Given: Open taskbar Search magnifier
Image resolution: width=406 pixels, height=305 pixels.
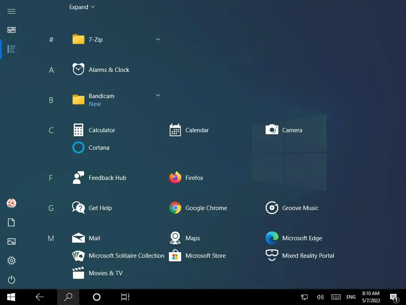Looking at the screenshot, I should click(68, 297).
